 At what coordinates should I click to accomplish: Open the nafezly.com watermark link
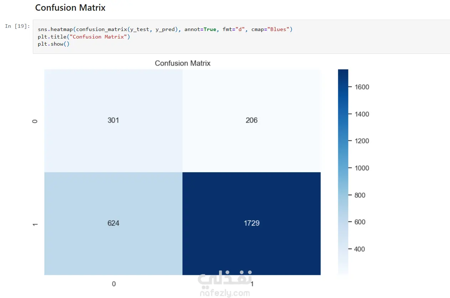click(225, 293)
